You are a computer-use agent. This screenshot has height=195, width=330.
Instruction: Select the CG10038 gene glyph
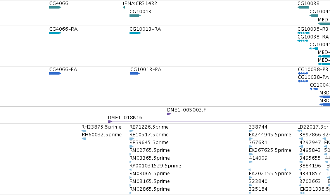303,7
